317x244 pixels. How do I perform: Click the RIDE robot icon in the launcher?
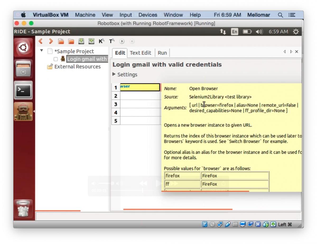click(x=23, y=111)
